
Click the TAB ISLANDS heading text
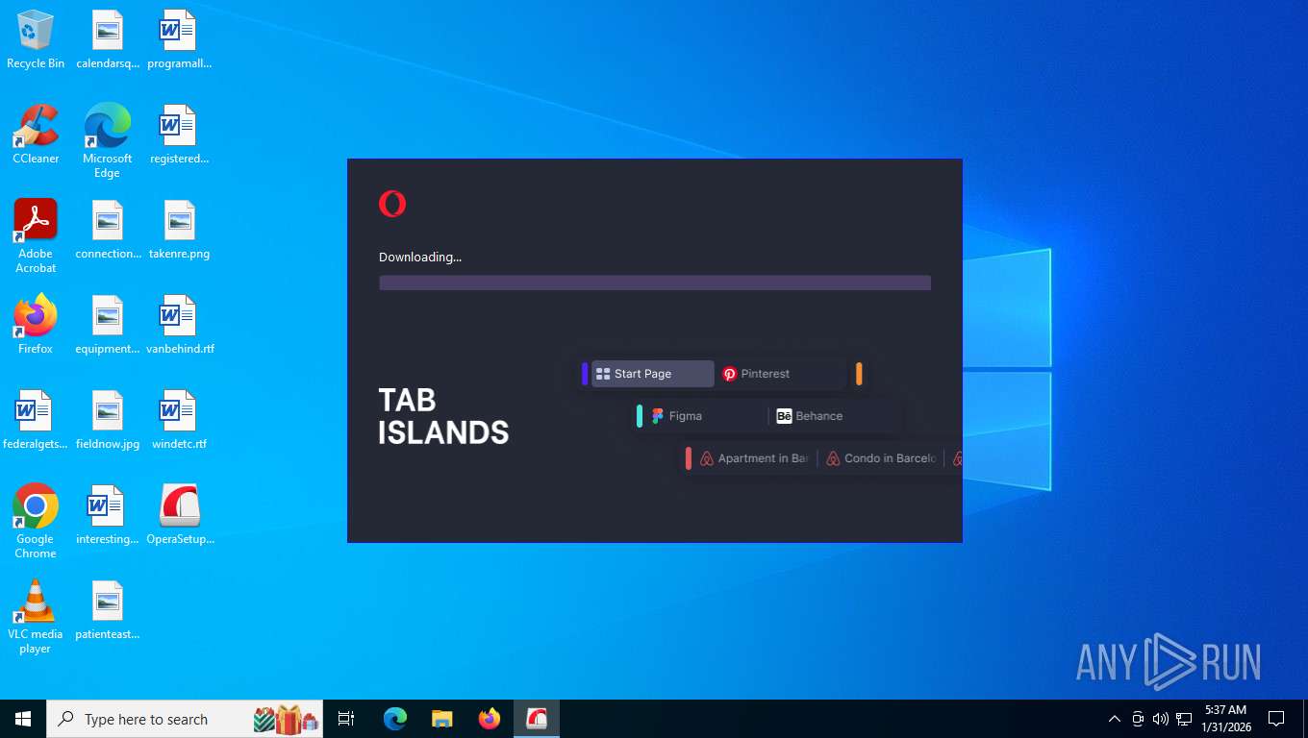443,416
